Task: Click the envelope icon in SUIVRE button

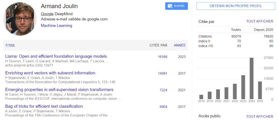Action: click(x=170, y=6)
